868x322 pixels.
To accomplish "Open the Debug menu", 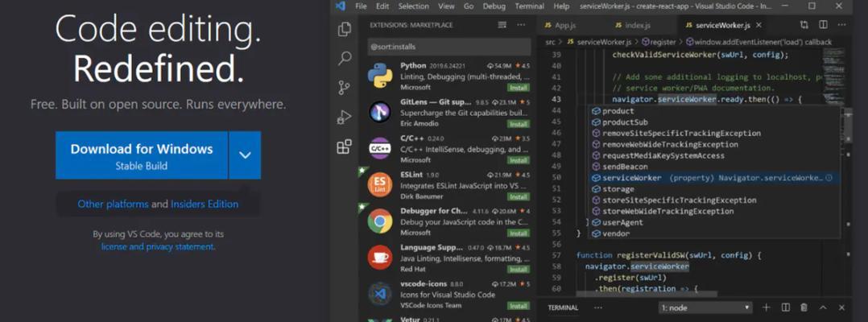I will coord(494,6).
